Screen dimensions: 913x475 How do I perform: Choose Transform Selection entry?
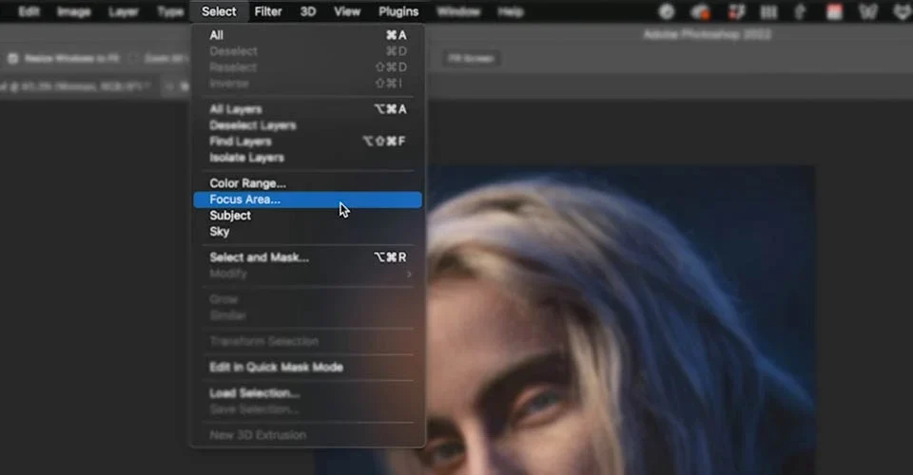(x=307, y=341)
